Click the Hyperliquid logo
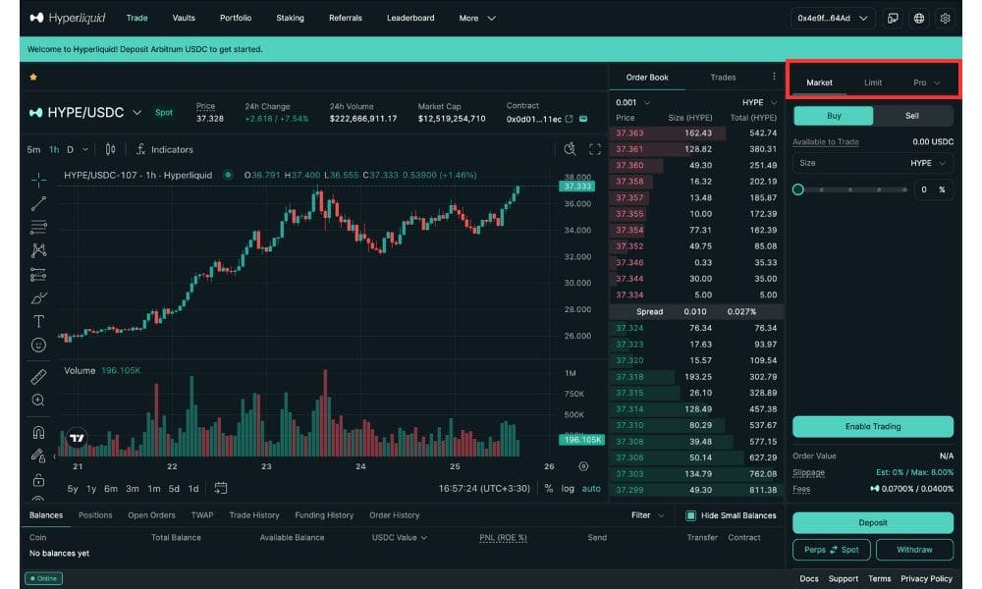Viewport: 982px width, 589px height. (68, 18)
